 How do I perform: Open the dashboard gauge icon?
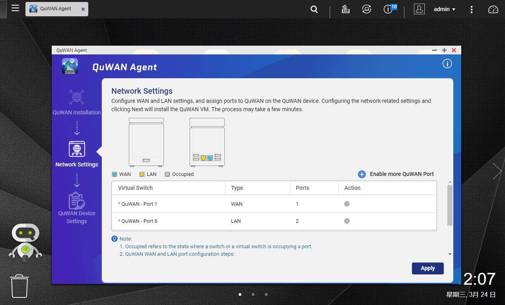493,9
